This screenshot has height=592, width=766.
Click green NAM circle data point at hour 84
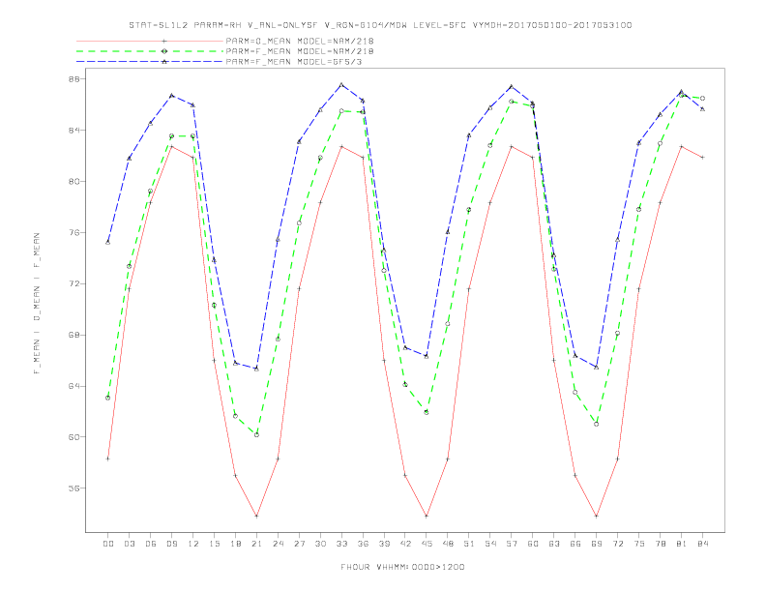702,98
